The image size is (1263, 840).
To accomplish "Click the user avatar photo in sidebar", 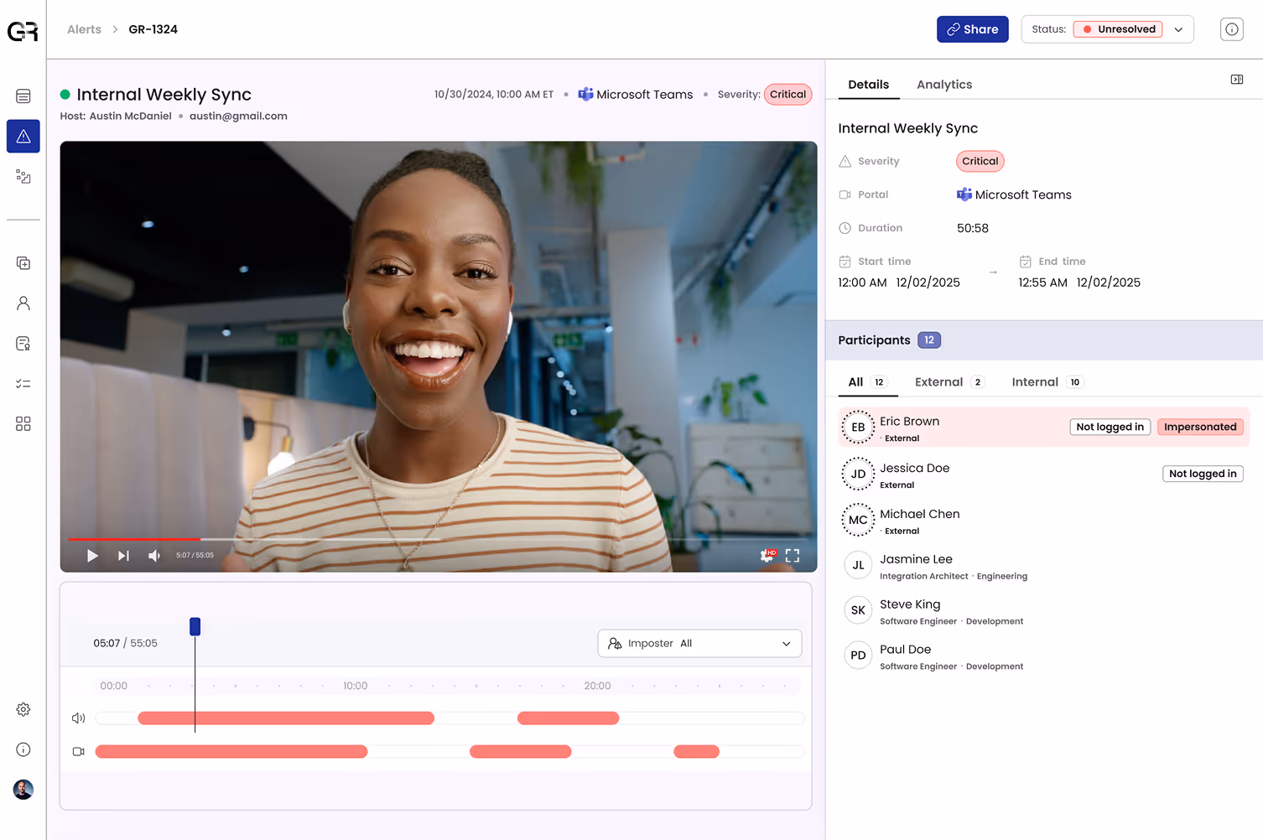I will click(x=23, y=789).
